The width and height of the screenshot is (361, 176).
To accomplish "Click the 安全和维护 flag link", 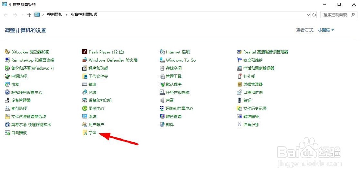I will [253, 60].
